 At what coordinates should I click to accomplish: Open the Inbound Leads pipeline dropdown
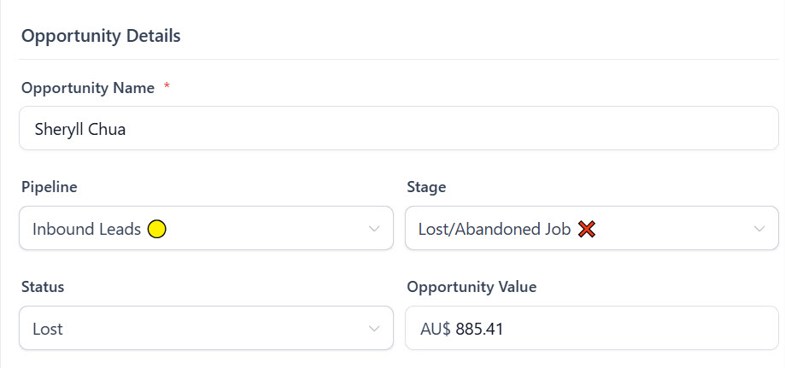205,229
